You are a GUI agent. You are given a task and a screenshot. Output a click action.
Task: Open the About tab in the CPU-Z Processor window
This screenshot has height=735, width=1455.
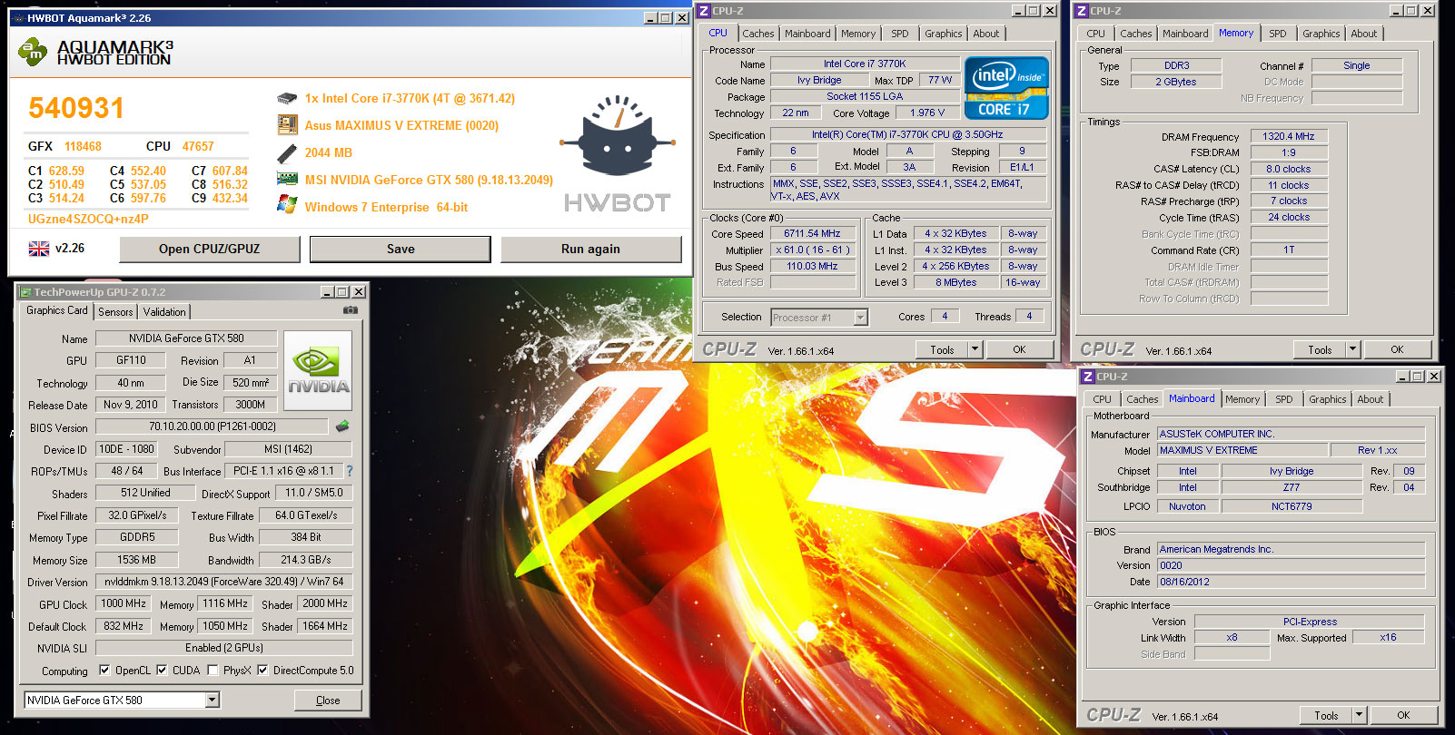(x=986, y=34)
